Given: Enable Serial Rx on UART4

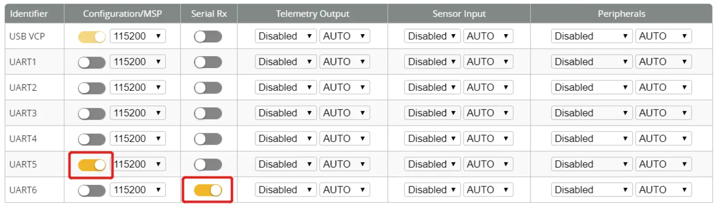Looking at the screenshot, I should click(208, 139).
